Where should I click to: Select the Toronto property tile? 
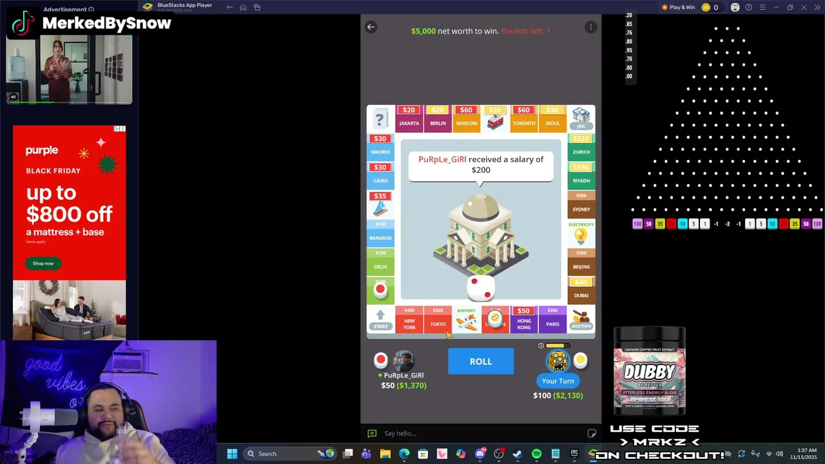pos(523,119)
